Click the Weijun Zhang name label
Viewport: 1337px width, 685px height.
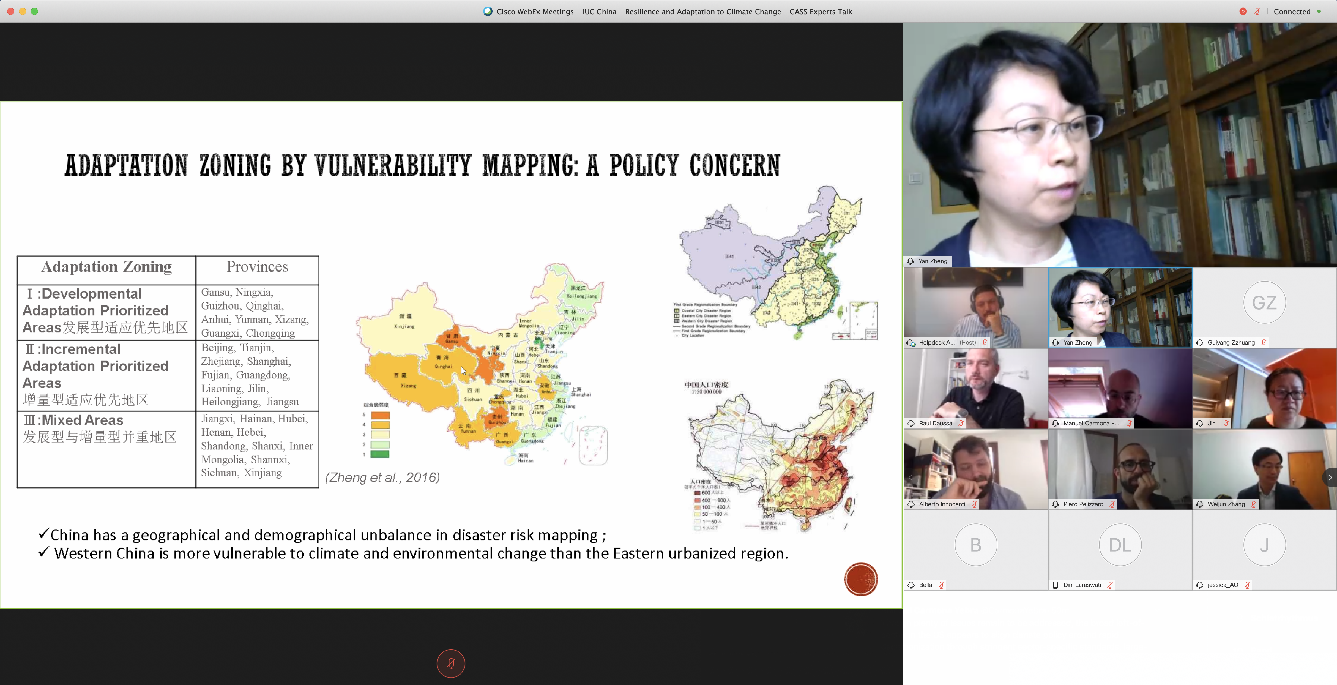pyautogui.click(x=1226, y=504)
